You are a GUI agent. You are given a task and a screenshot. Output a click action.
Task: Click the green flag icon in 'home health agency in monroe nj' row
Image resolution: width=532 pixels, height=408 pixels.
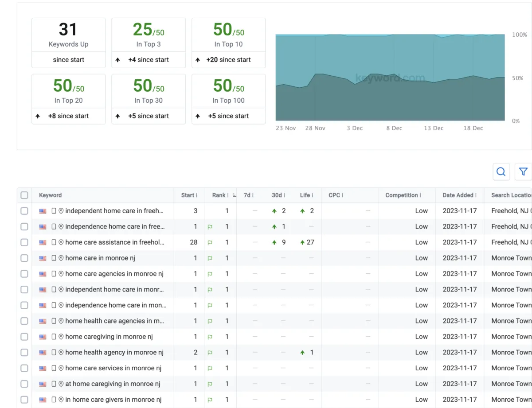pos(210,353)
